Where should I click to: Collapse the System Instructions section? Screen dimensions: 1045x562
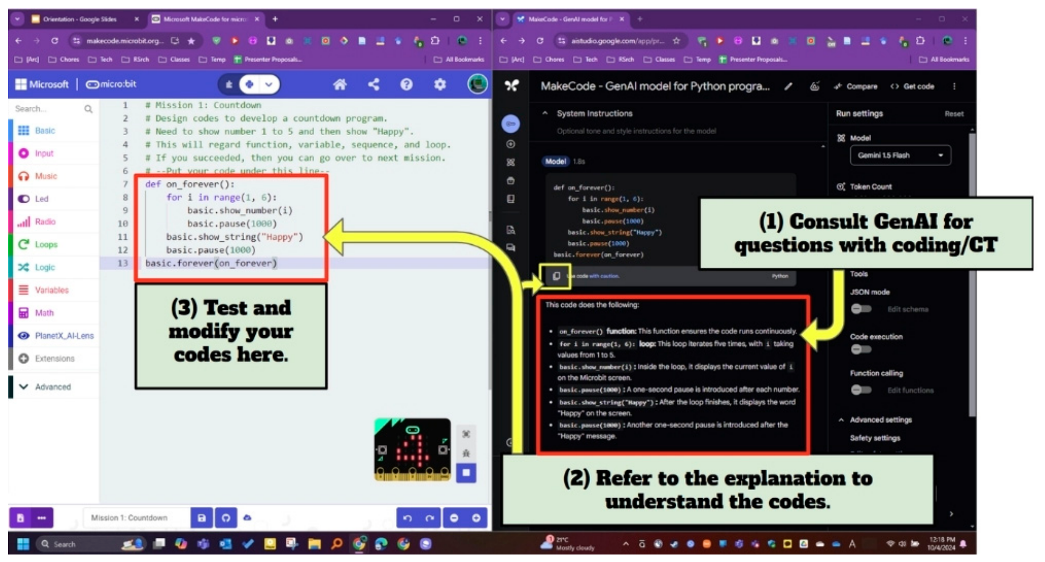pyautogui.click(x=545, y=114)
